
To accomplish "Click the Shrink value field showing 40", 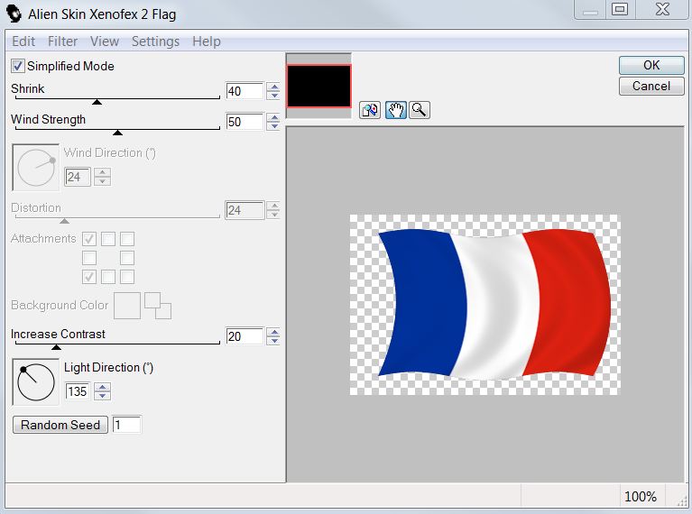I will 245,91.
